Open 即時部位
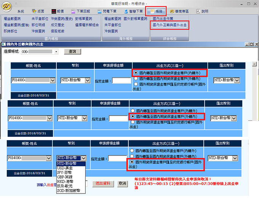 (10, 31)
